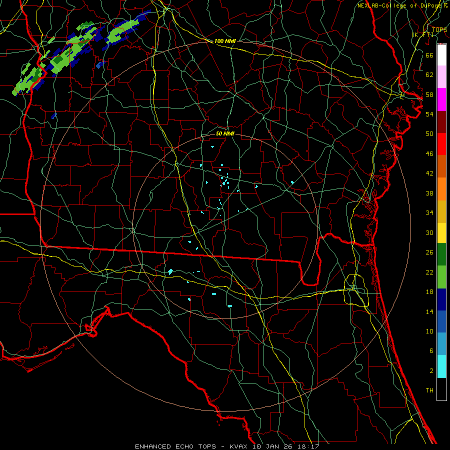Click the "46" legend value
This screenshot has width=450, height=450.
click(429, 154)
